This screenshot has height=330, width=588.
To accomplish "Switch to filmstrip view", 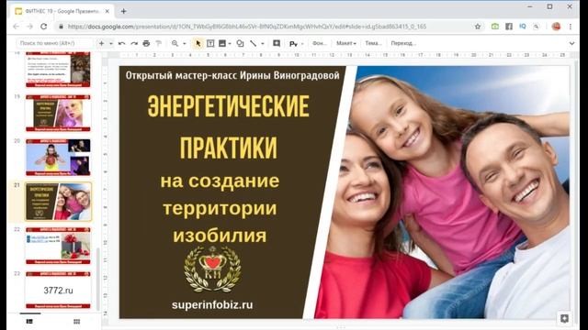I will click(x=29, y=322).
